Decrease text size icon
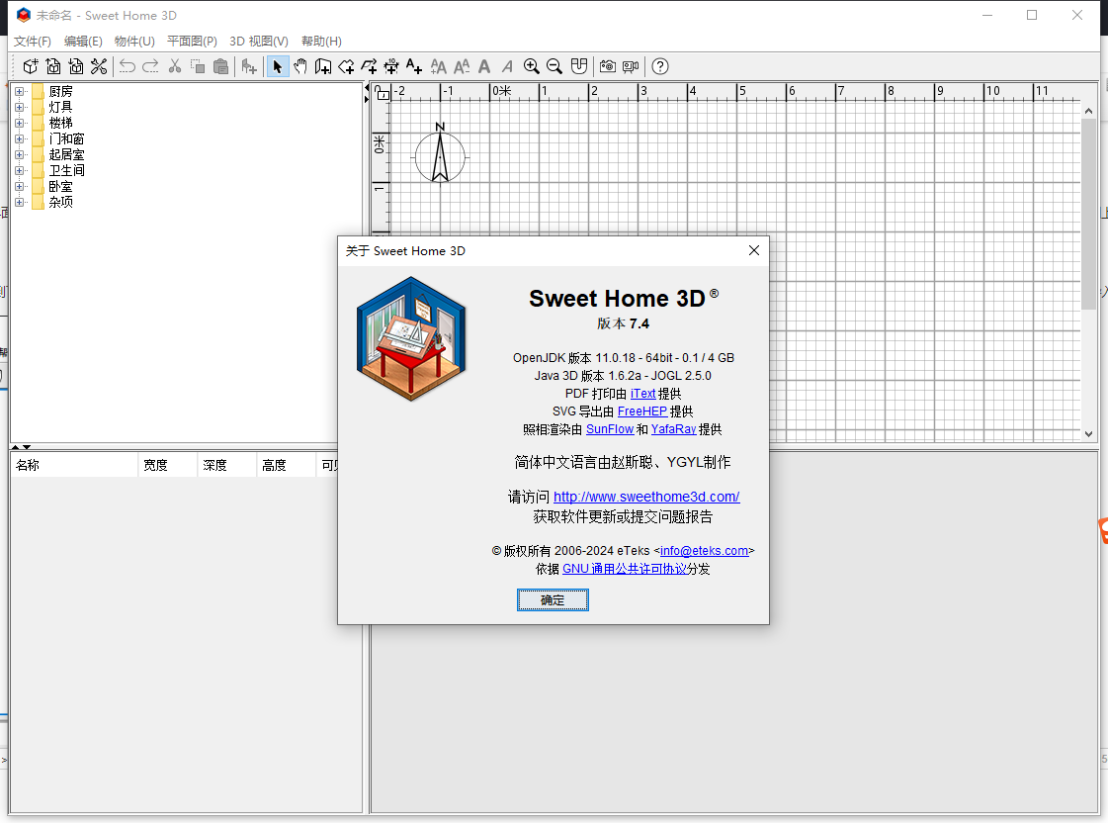This screenshot has width=1108, height=823. pyautogui.click(x=462, y=66)
